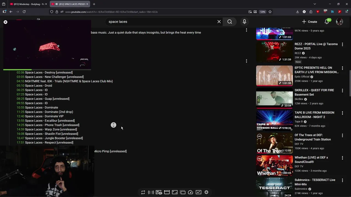Open options for Whethan (LIVE) video
Viewport: 351px width, 197px height.
pyautogui.click(x=342, y=158)
